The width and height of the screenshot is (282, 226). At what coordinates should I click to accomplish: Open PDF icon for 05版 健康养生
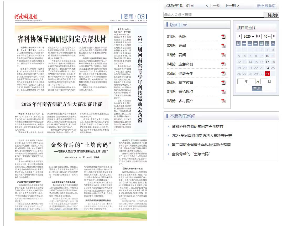[223, 73]
